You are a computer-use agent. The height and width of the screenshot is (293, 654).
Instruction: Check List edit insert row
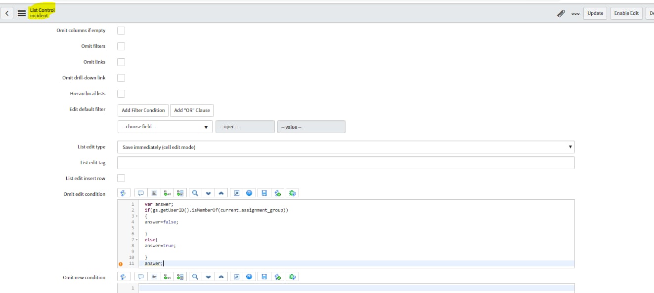121,178
